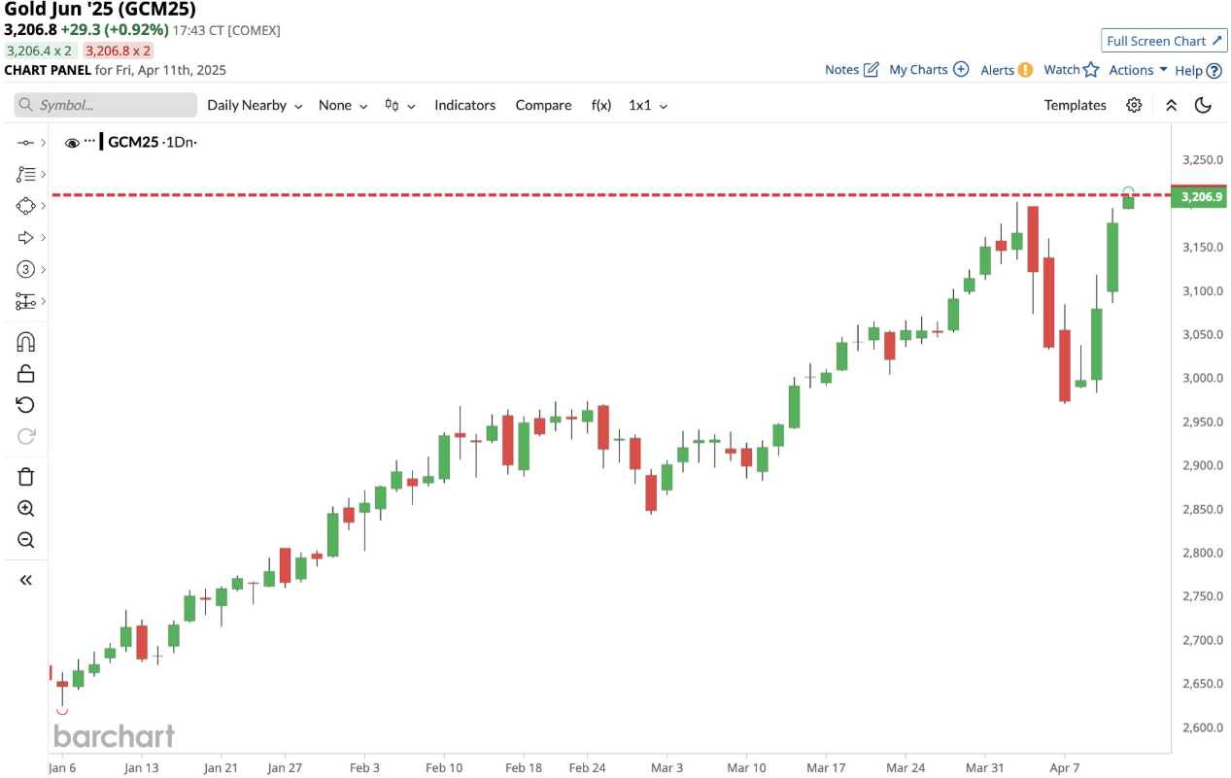Click the trash delete drawings icon
1231x778 pixels.
(x=26, y=476)
